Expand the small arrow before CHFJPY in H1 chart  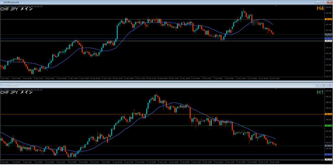pyautogui.click(x=1, y=89)
